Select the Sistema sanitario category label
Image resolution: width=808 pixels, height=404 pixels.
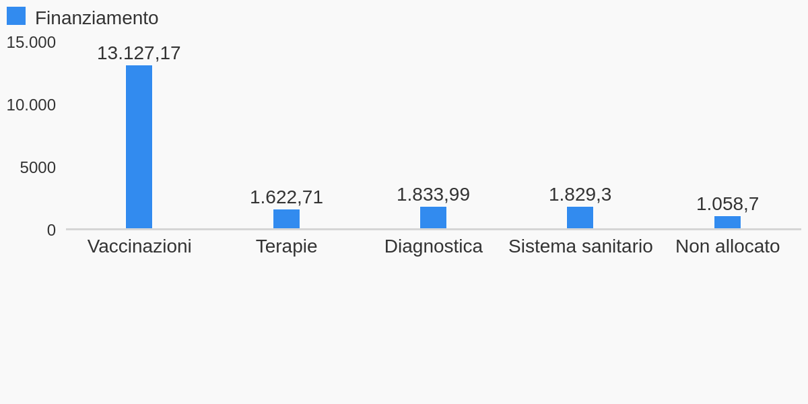pyautogui.click(x=580, y=246)
